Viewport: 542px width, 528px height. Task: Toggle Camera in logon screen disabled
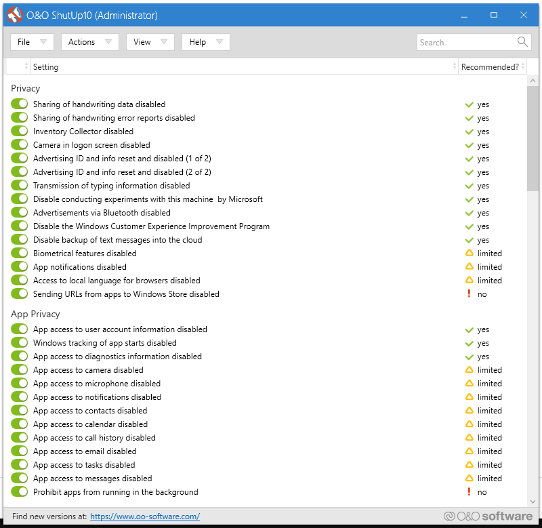(20, 144)
